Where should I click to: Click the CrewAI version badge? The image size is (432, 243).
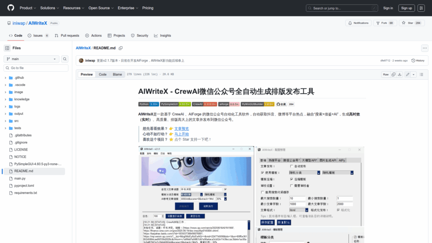point(205,104)
